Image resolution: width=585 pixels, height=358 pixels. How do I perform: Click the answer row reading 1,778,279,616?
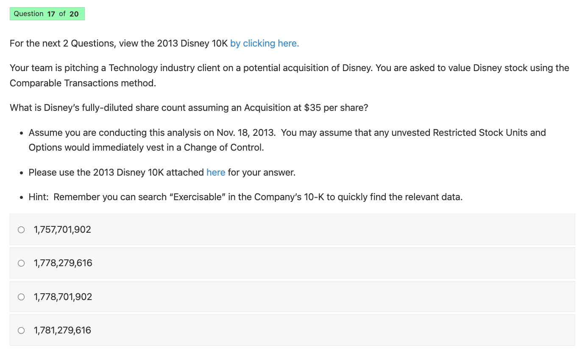click(63, 263)
